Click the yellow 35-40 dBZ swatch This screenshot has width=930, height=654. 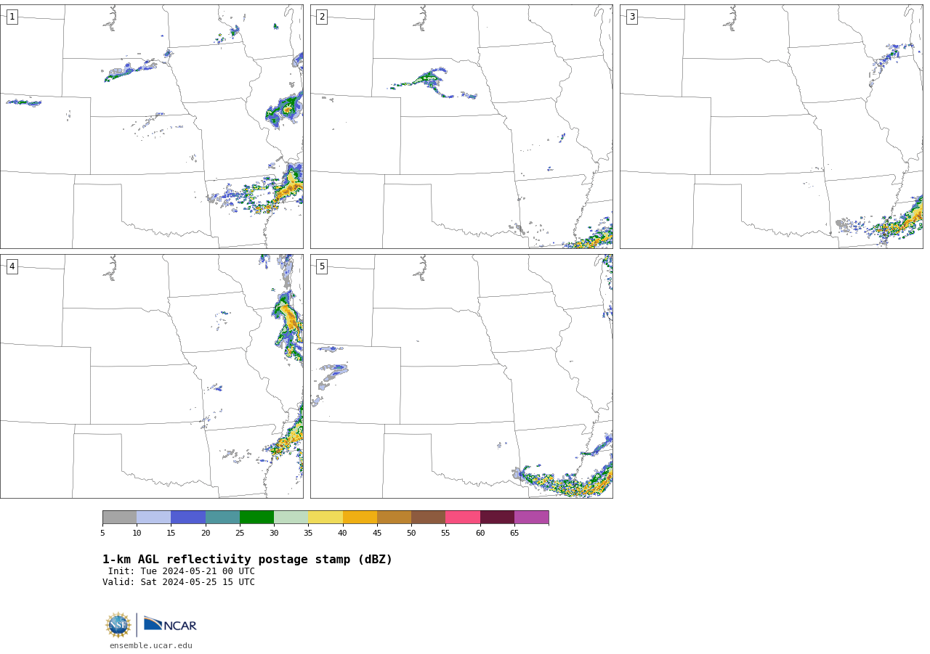pyautogui.click(x=325, y=517)
